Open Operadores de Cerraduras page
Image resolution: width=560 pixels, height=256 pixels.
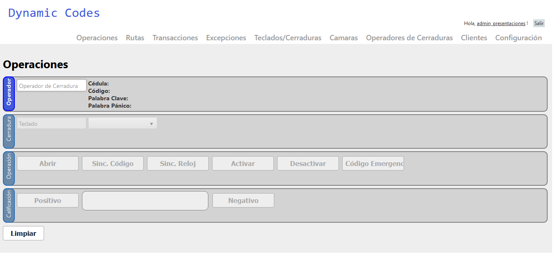click(409, 38)
